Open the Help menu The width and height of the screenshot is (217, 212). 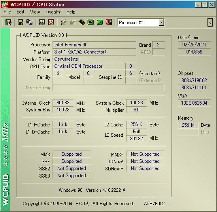click(x=71, y=12)
